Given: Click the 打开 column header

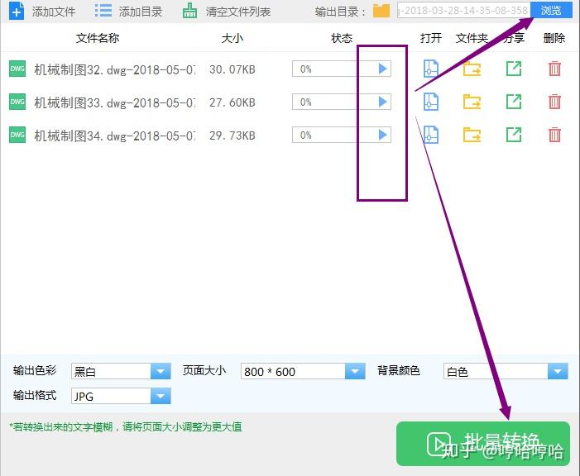Looking at the screenshot, I should [431, 38].
